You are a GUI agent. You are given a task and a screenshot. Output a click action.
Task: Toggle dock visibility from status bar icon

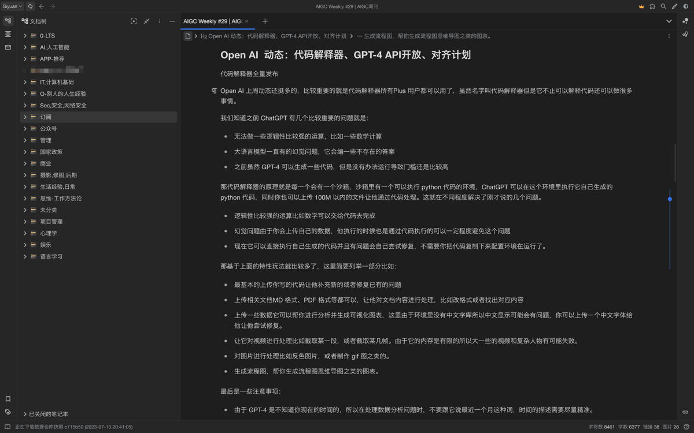point(8,427)
